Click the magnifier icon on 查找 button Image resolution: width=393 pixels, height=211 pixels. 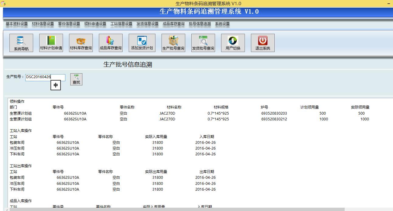[76, 77]
